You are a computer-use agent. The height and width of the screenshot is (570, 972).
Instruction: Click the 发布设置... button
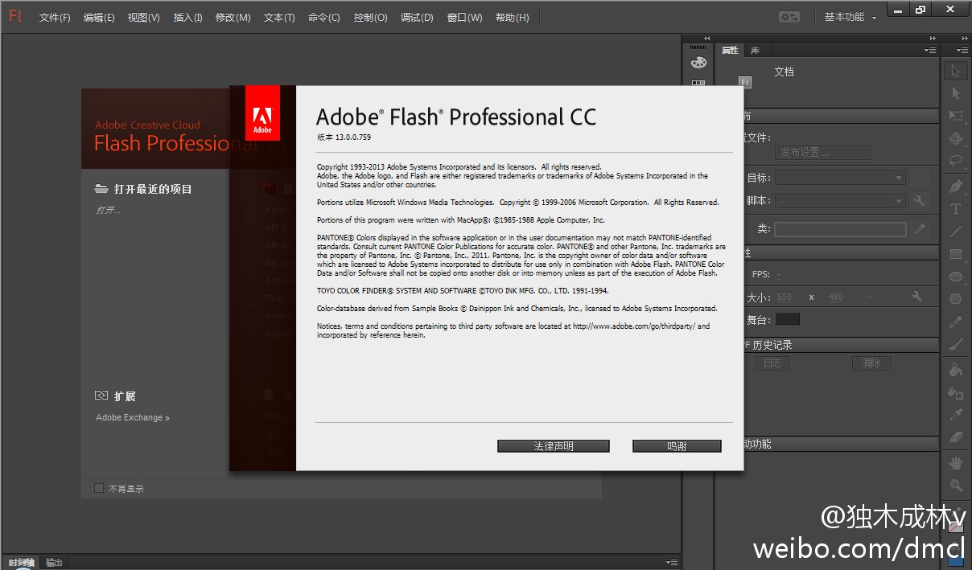pos(823,152)
